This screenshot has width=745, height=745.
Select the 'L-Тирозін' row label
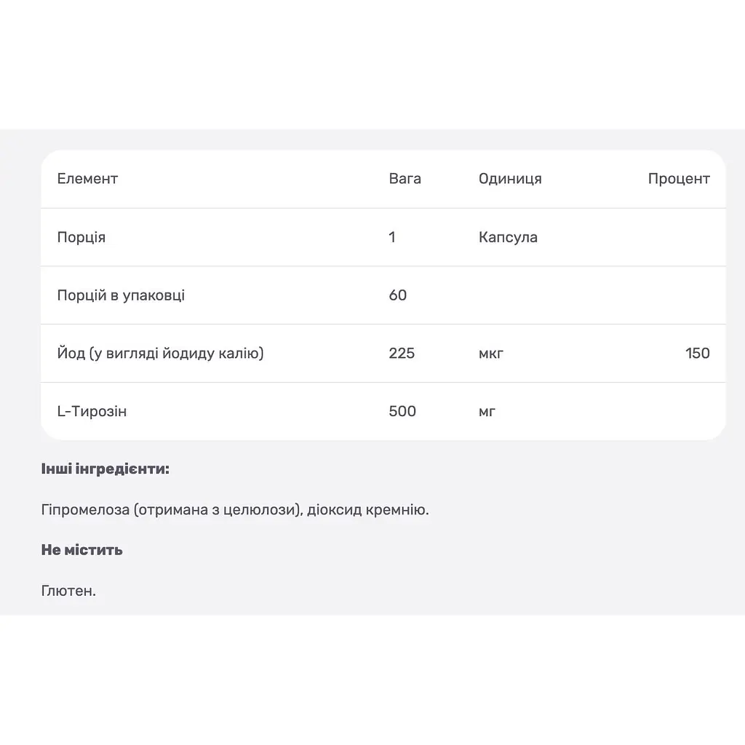click(x=92, y=411)
